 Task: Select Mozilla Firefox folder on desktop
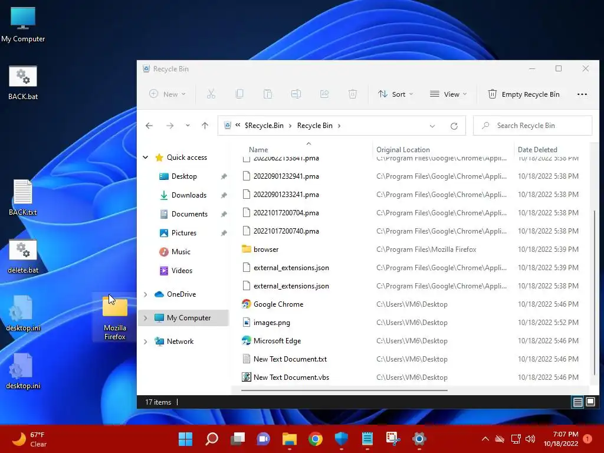[x=115, y=318]
